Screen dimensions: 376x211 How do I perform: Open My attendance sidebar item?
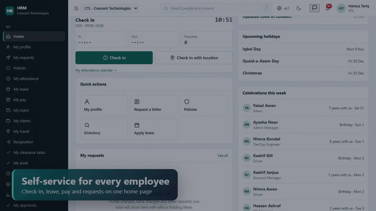(x=34, y=79)
